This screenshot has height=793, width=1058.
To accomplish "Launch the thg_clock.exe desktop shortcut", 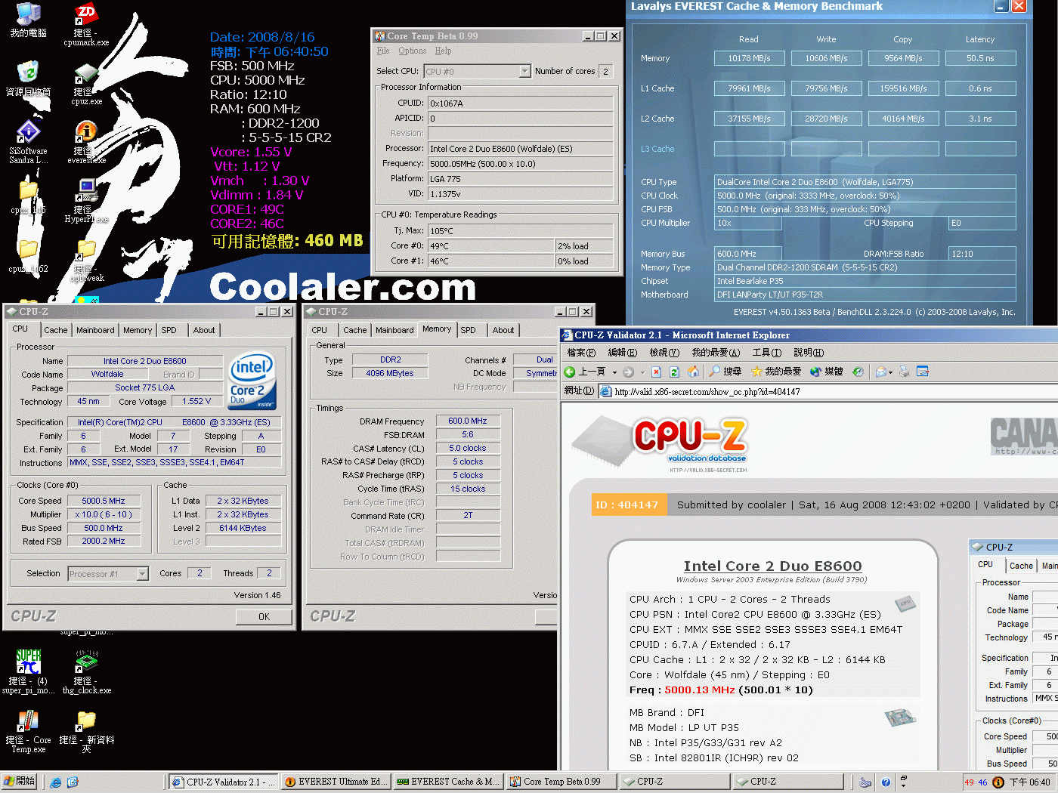I will tap(86, 671).
